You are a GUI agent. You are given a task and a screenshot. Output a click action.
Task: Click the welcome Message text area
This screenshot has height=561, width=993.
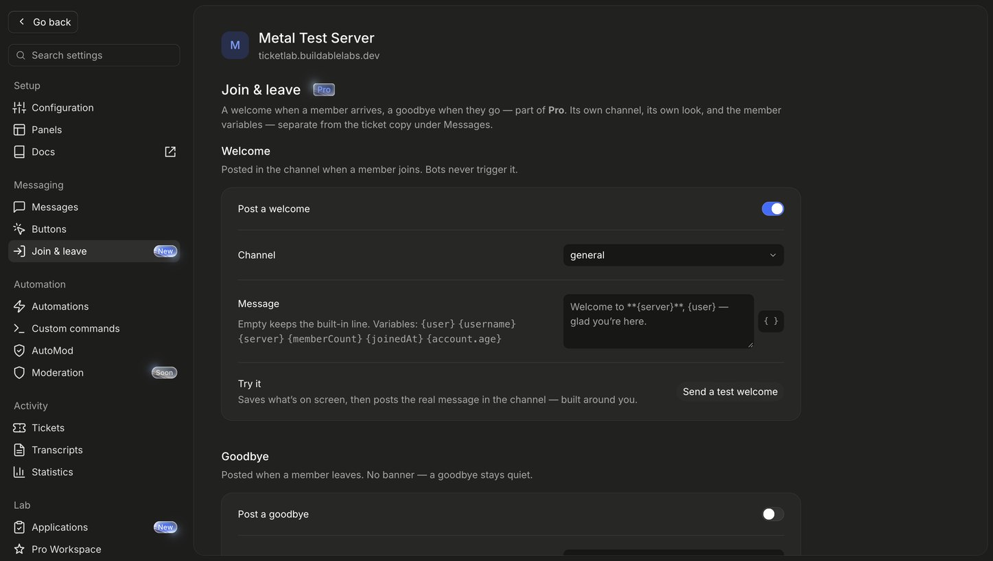click(x=659, y=321)
